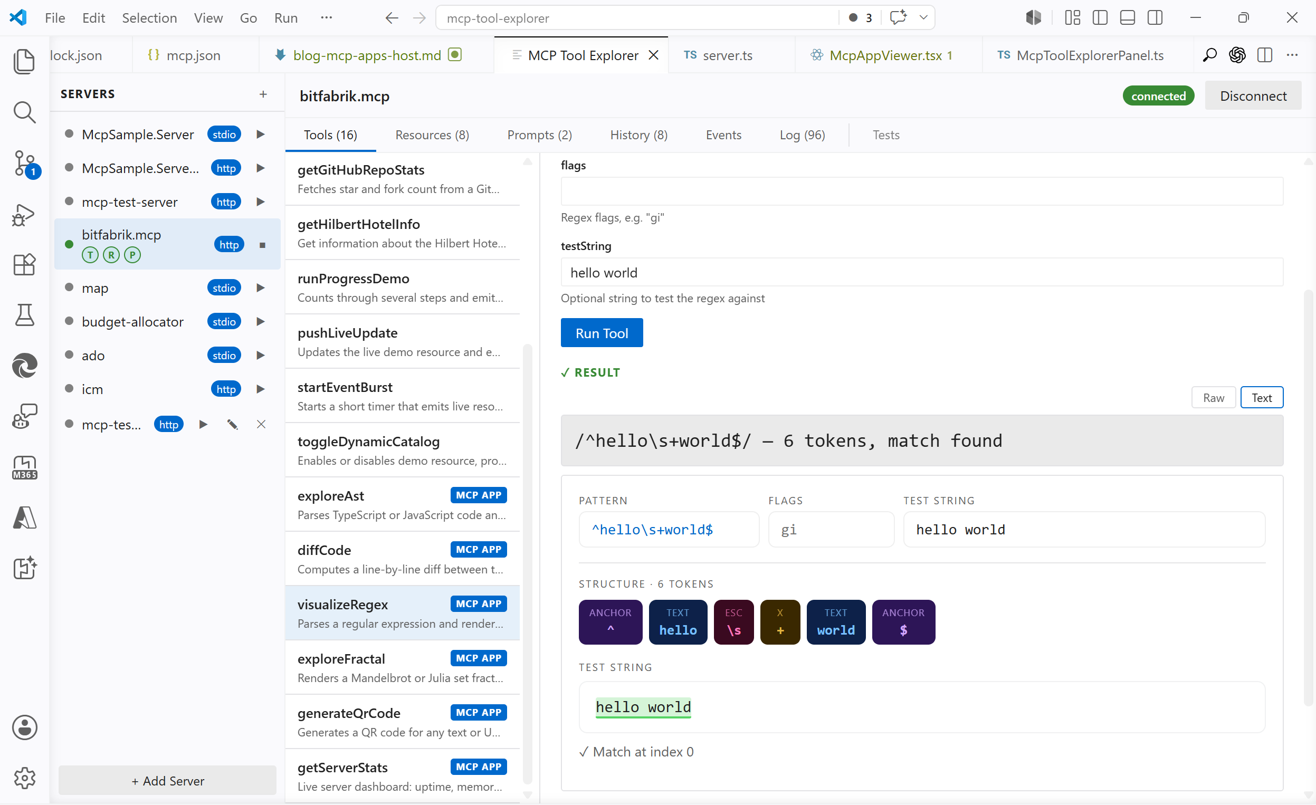The width and height of the screenshot is (1316, 805).
Task: Open the Extensions view
Action: (25, 264)
